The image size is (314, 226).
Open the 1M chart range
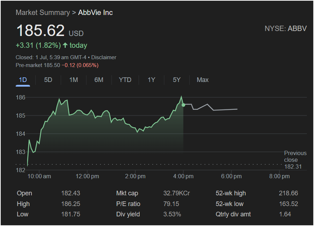pyautogui.click(x=74, y=80)
